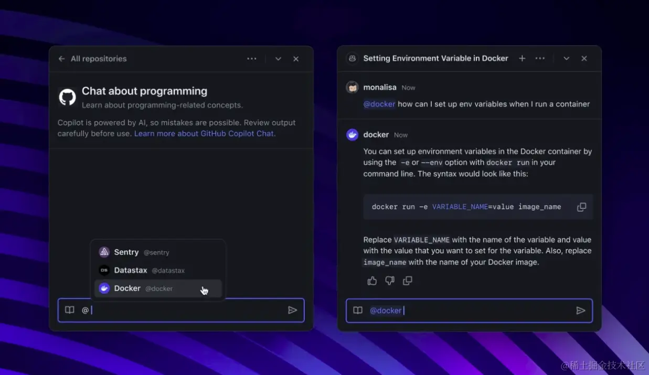This screenshot has width=649, height=375.
Task: Open Learn more about GitHub Copilot Chat link
Action: [205, 134]
